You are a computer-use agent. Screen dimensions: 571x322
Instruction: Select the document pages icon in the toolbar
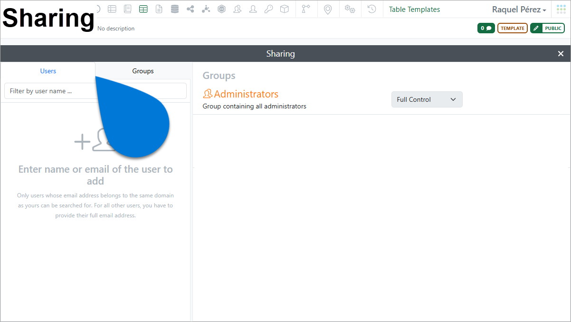pos(127,9)
